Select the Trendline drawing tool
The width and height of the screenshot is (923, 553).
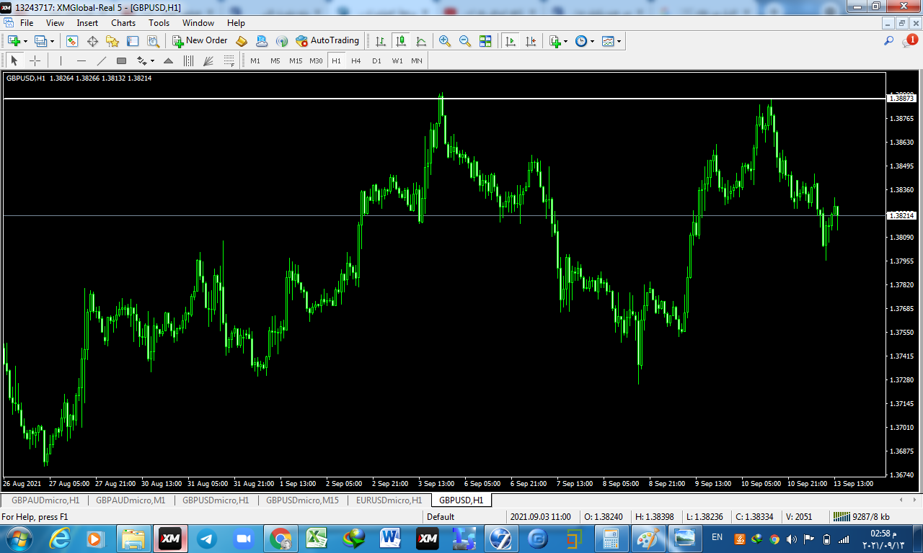tap(101, 61)
